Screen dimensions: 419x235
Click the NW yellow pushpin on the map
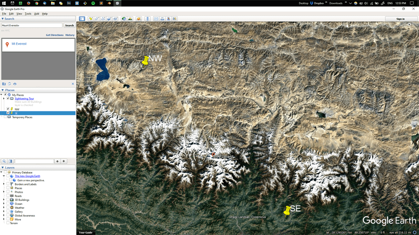click(145, 61)
